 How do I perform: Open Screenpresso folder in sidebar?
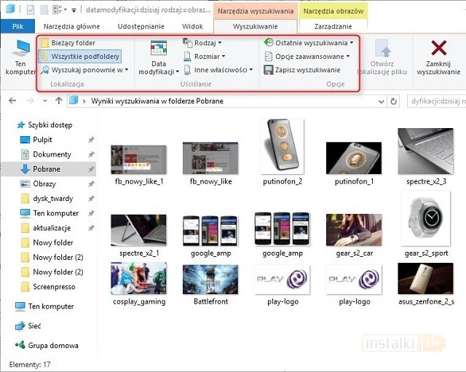pyautogui.click(x=54, y=287)
